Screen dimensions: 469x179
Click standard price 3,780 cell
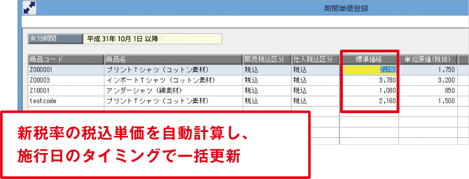(x=369, y=80)
